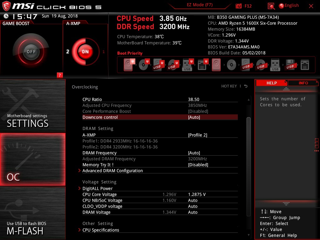Screen dimensions: 320x240
Task: Expand Advanced DRAM Configuration submenu
Action: point(160,171)
